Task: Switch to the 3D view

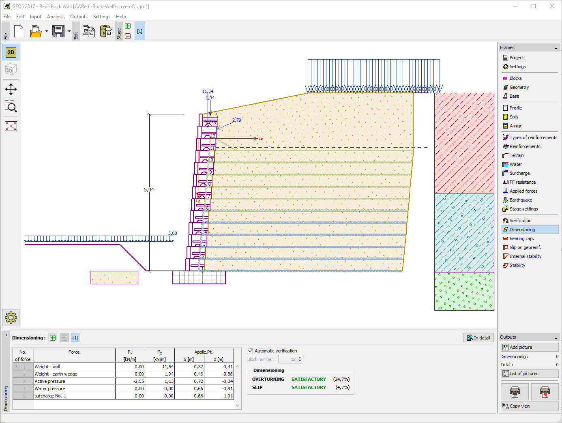Action: [11, 69]
